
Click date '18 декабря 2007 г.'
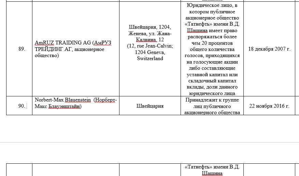(269, 49)
